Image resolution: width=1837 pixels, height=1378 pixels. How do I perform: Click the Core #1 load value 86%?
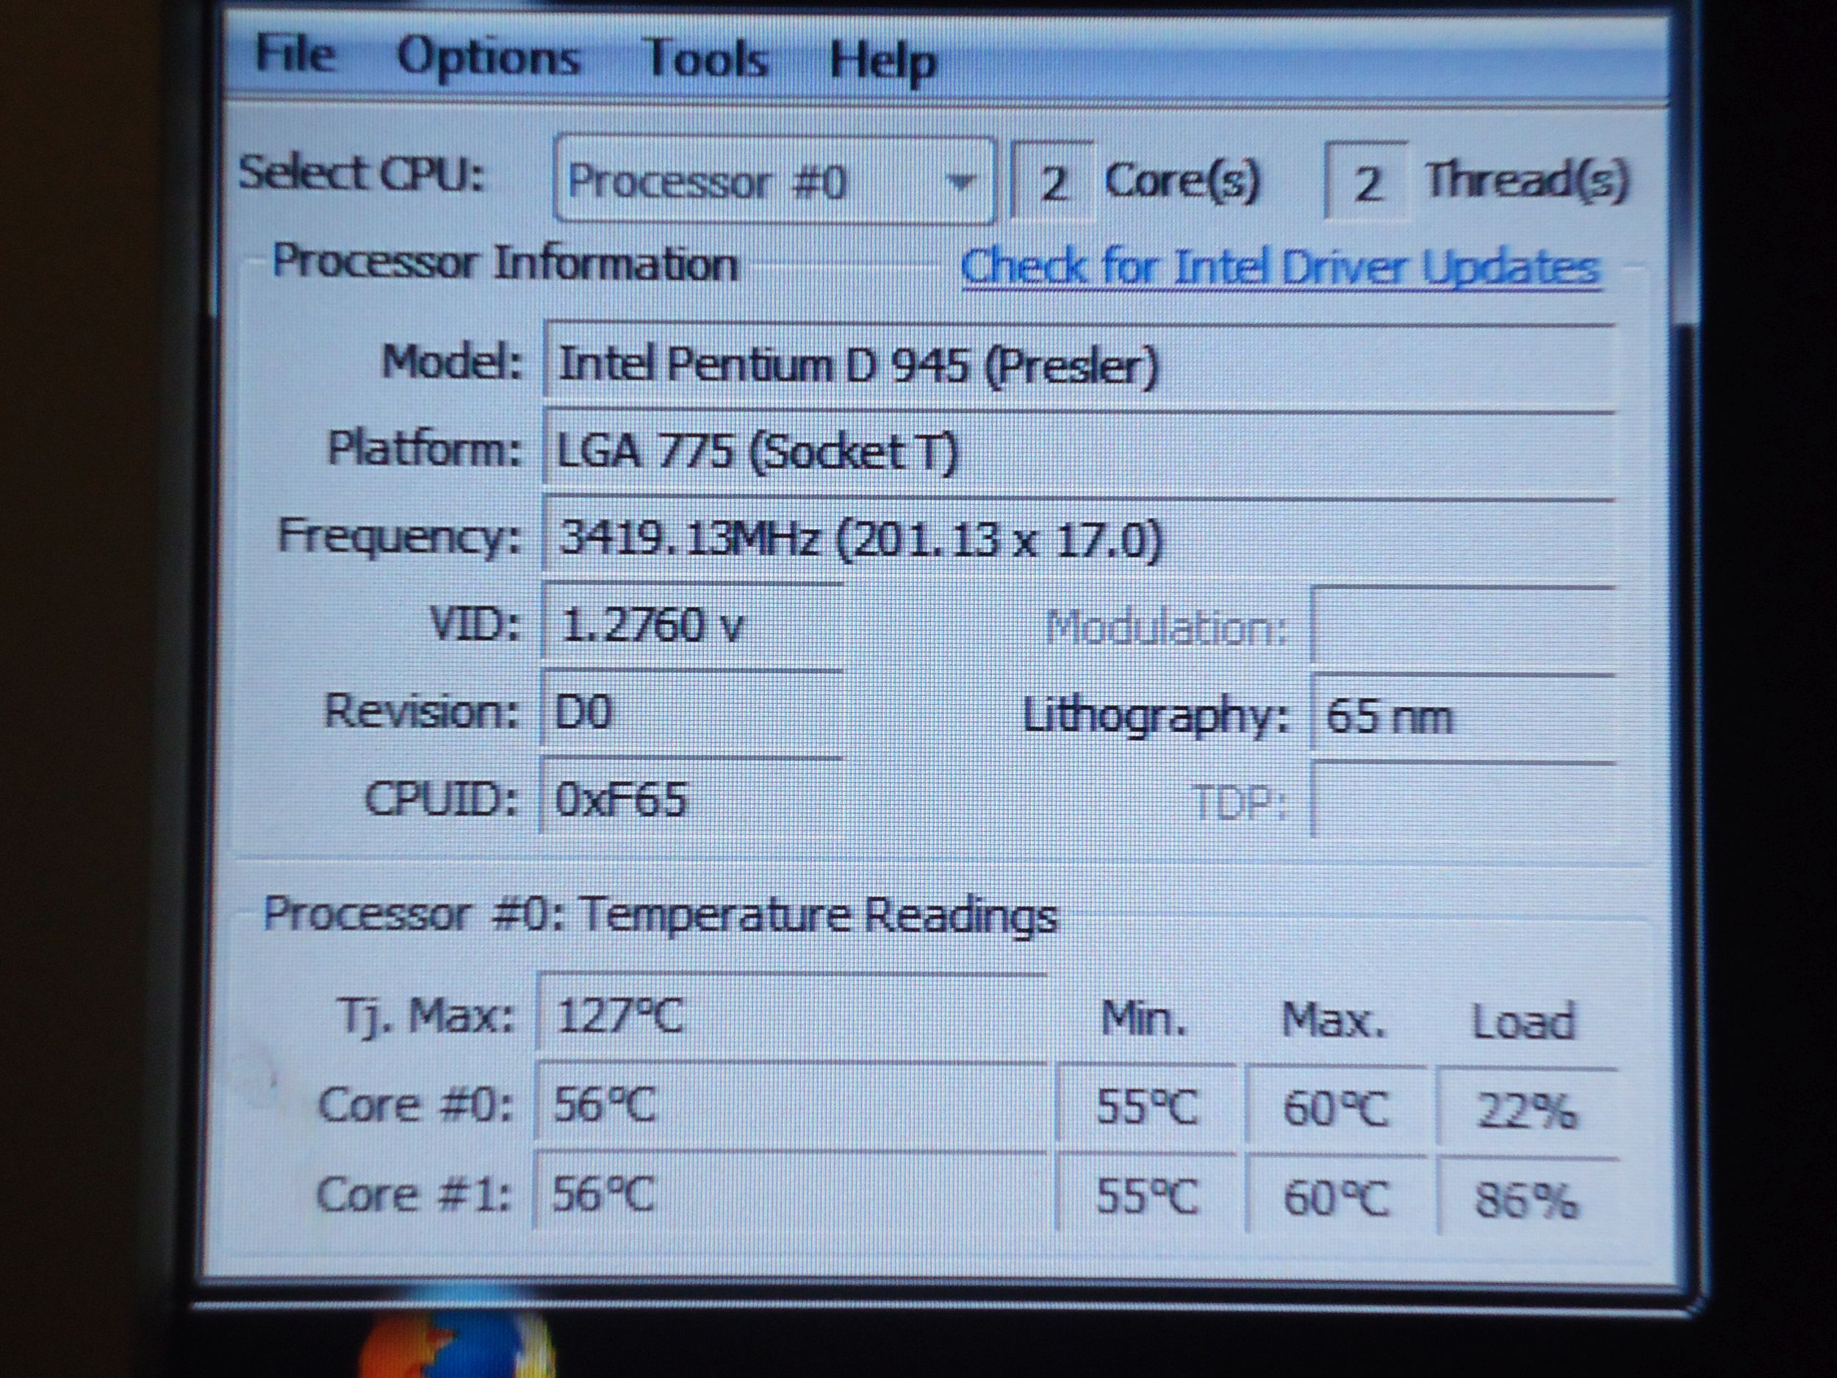click(x=1525, y=1199)
